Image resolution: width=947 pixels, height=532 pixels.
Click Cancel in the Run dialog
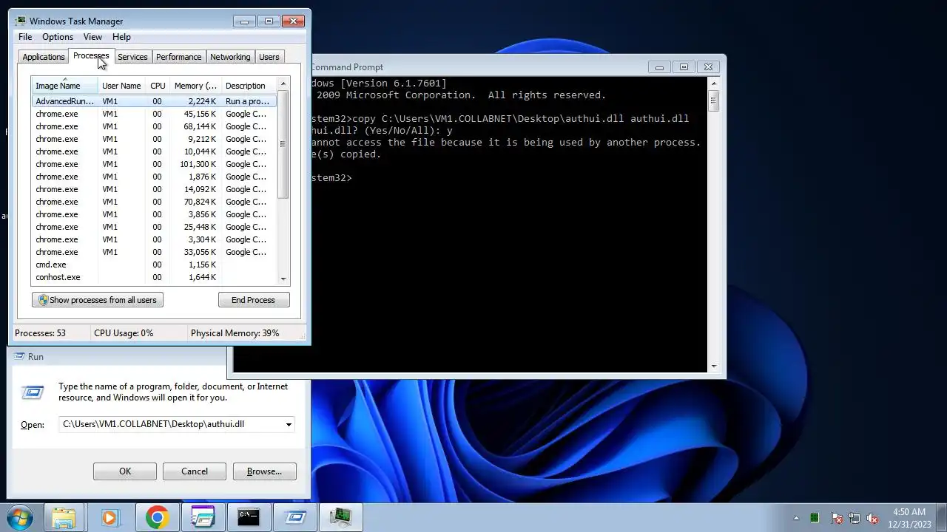(195, 471)
